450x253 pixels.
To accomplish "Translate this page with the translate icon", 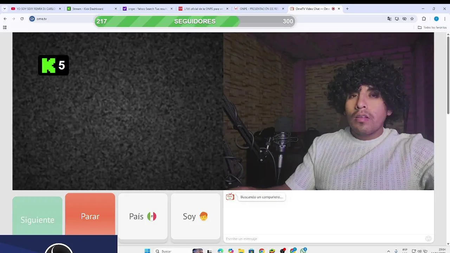I will pos(390,19).
